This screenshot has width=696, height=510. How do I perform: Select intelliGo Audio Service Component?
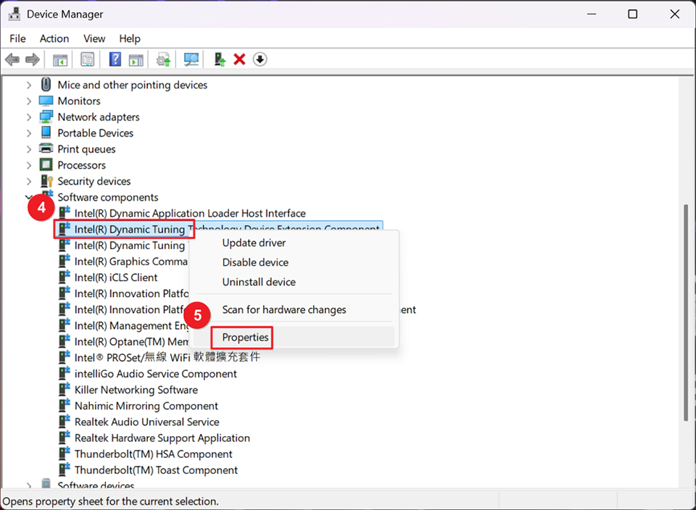pos(155,374)
